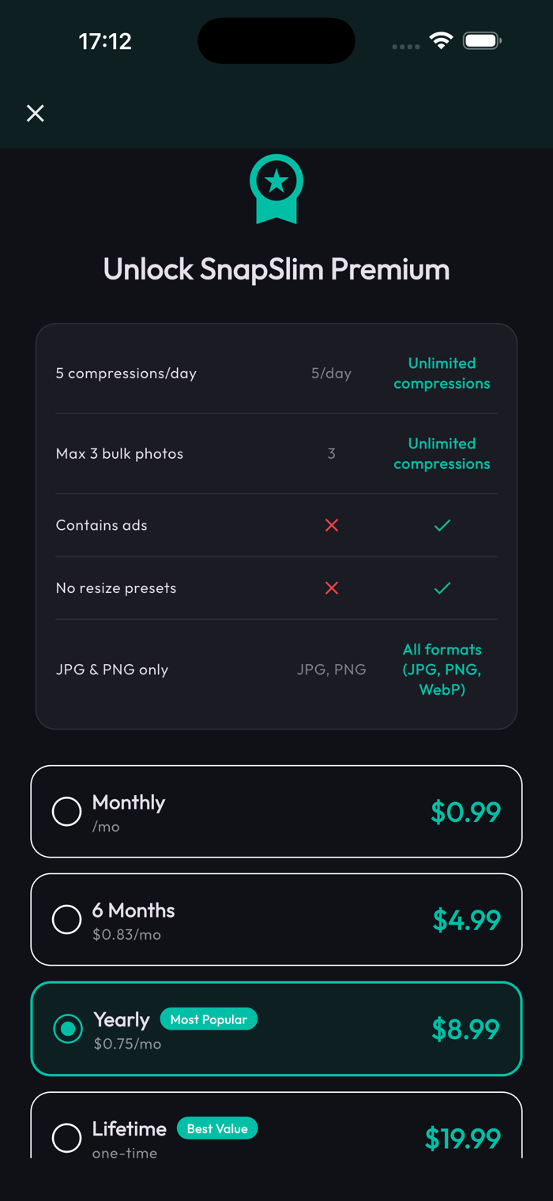Tap the Best Value badge
The image size is (553, 1201).
pyautogui.click(x=217, y=1128)
